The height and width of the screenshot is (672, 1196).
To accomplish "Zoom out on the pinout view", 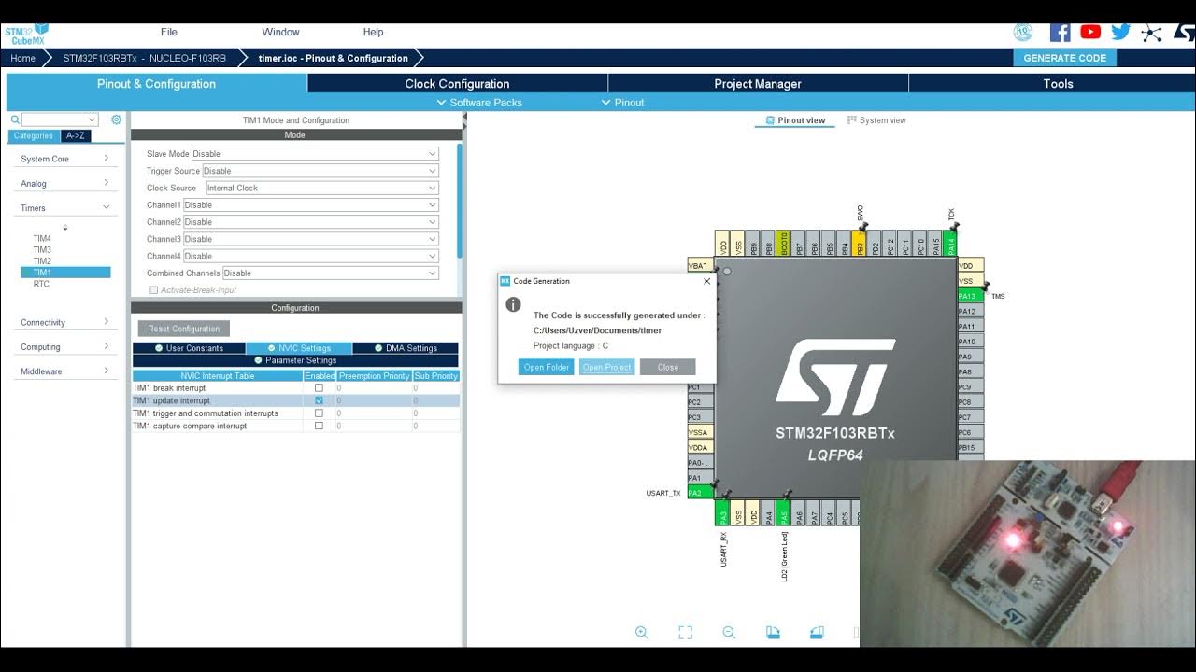I will [x=729, y=633].
